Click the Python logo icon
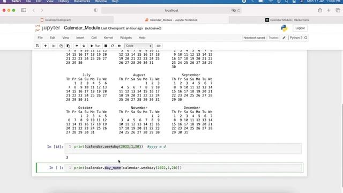Screen dimensions: 343x193 (284, 28)
